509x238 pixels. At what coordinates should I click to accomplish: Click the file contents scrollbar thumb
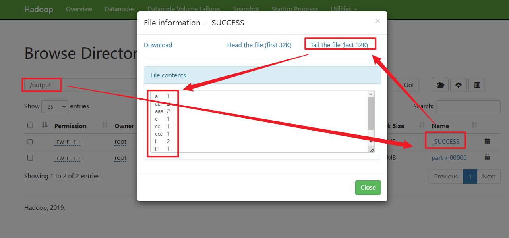point(371,113)
